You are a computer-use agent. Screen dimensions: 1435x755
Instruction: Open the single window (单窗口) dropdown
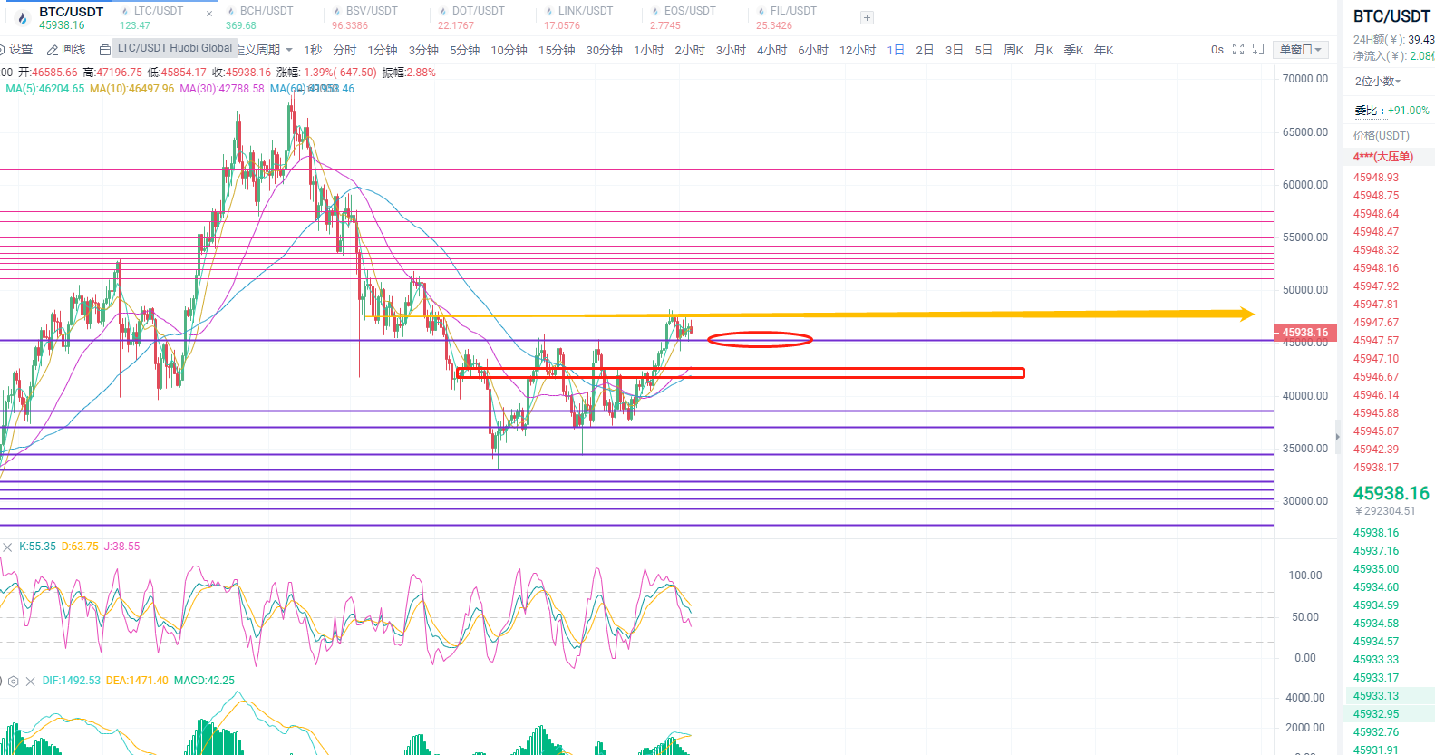point(1301,50)
